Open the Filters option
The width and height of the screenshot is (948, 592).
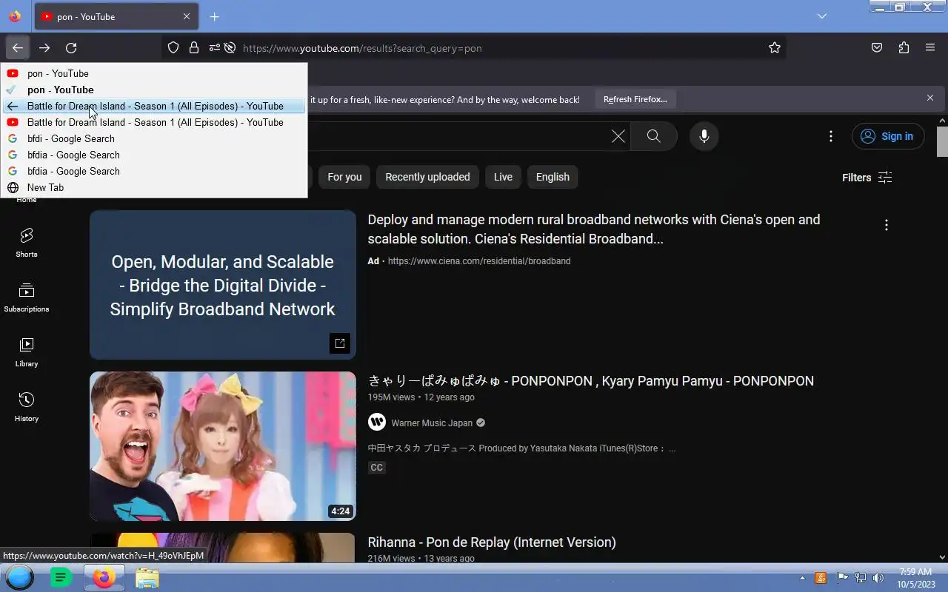[x=867, y=178]
